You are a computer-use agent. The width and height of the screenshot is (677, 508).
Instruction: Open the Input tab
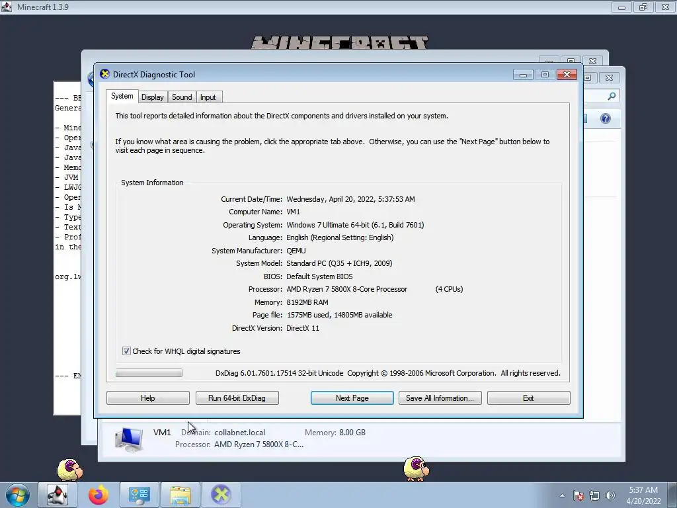[x=208, y=97]
